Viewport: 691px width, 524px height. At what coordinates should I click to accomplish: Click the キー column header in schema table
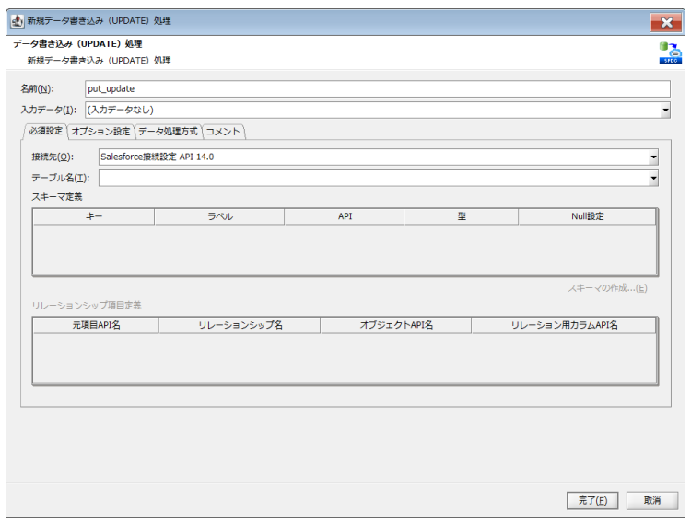(94, 216)
